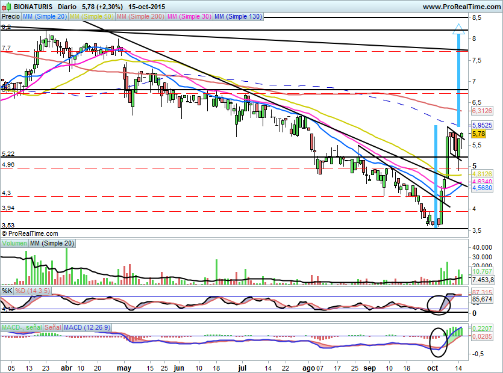The width and height of the screenshot is (503, 373).
Task: Click the 7.453,8 volume average tag
Action: point(483,280)
